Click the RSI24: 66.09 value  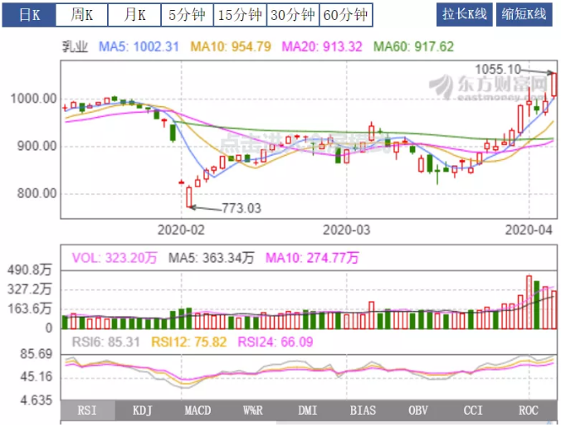[x=276, y=342]
